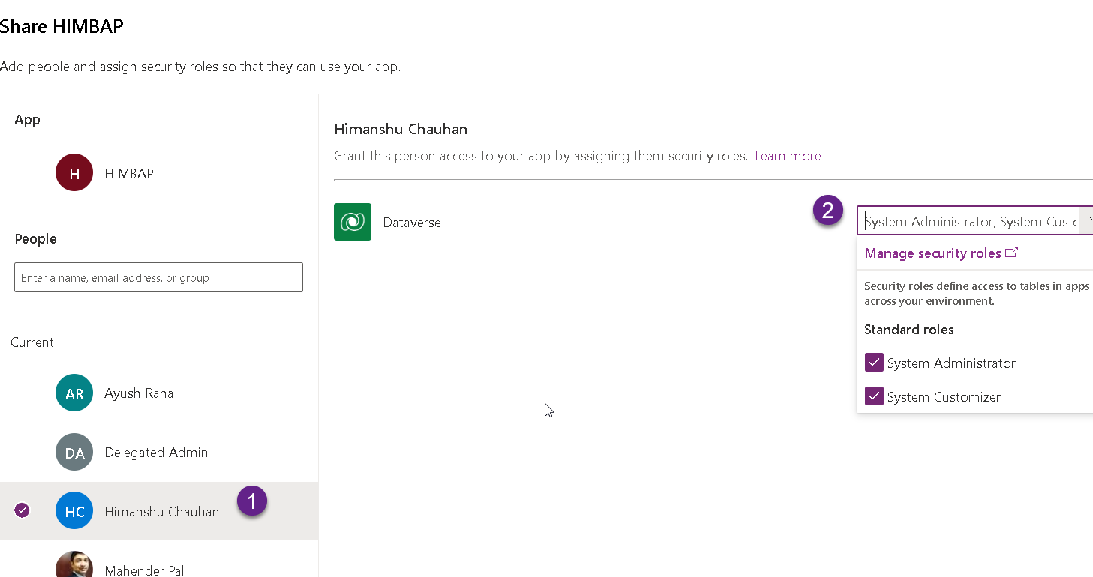This screenshot has width=1093, height=577.
Task: Open the Manage security roles link
Action: 932,253
